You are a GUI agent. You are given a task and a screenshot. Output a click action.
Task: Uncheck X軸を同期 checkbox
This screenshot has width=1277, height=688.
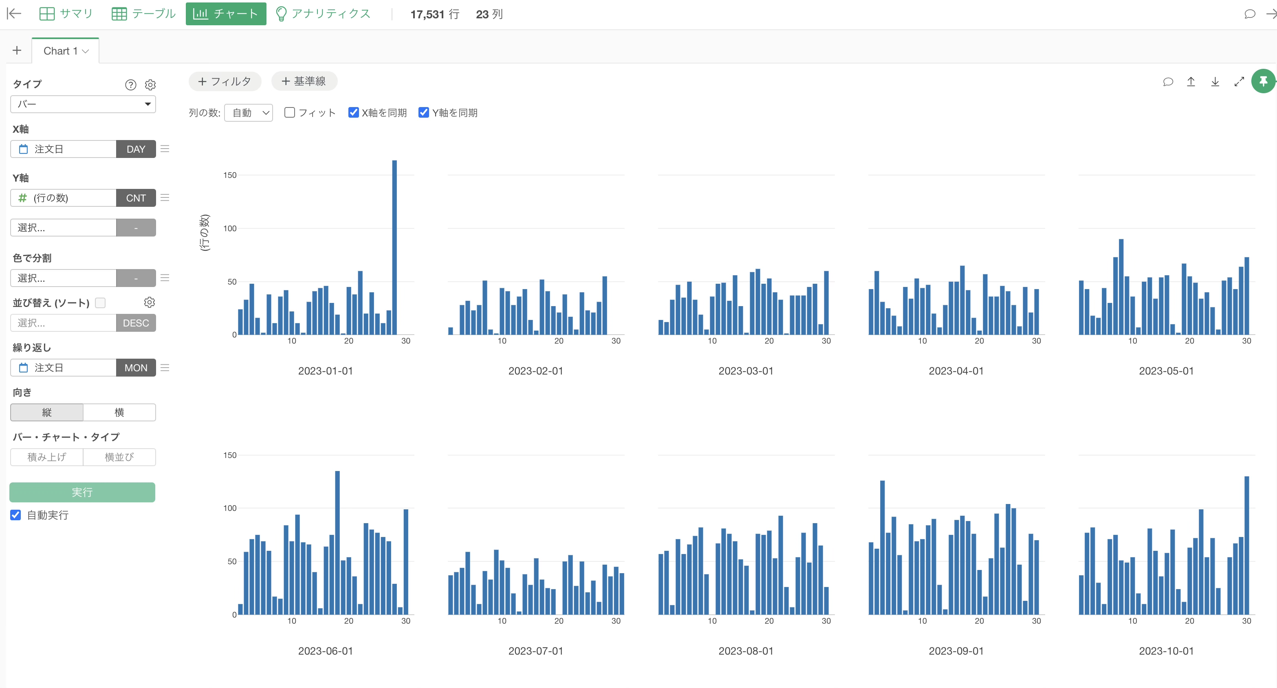tap(353, 112)
